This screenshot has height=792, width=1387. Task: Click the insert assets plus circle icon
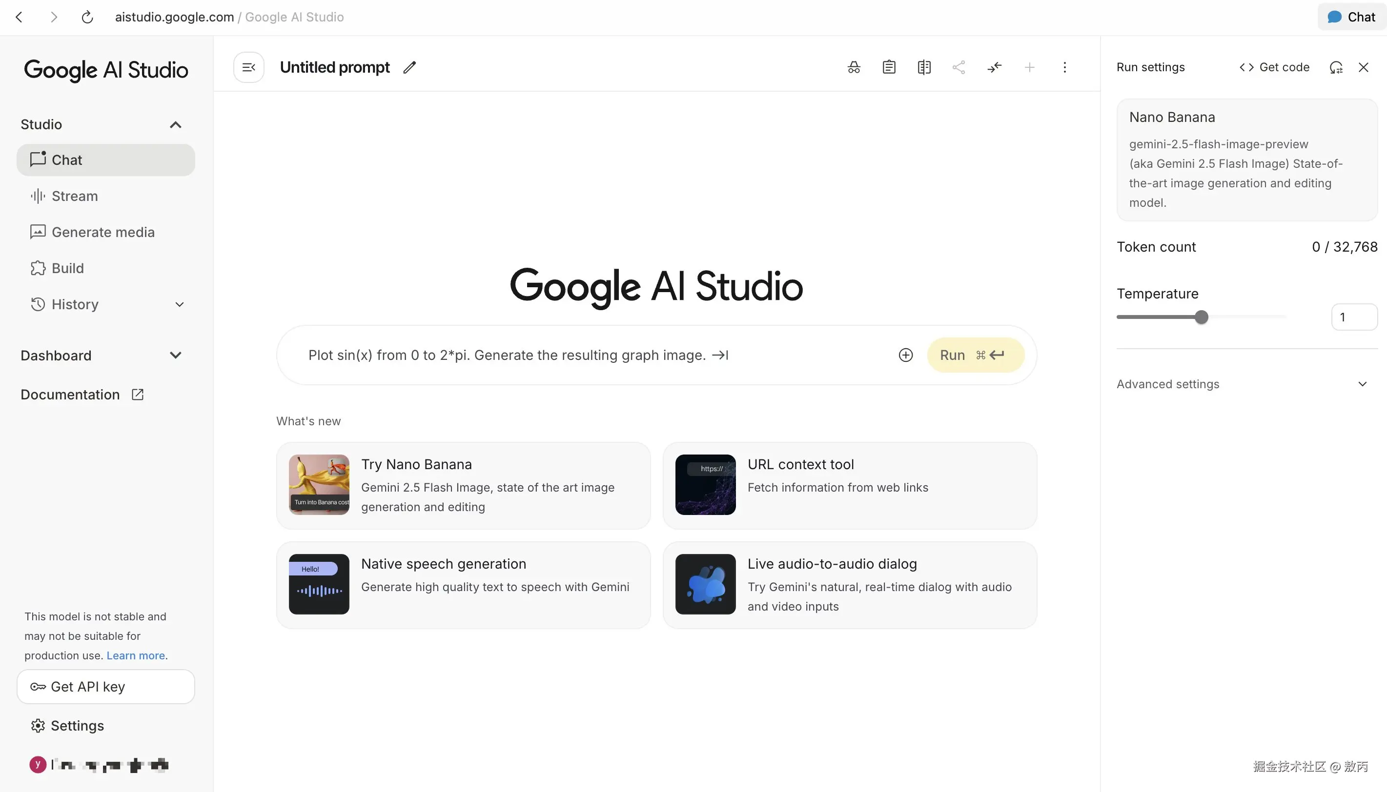[906, 355]
